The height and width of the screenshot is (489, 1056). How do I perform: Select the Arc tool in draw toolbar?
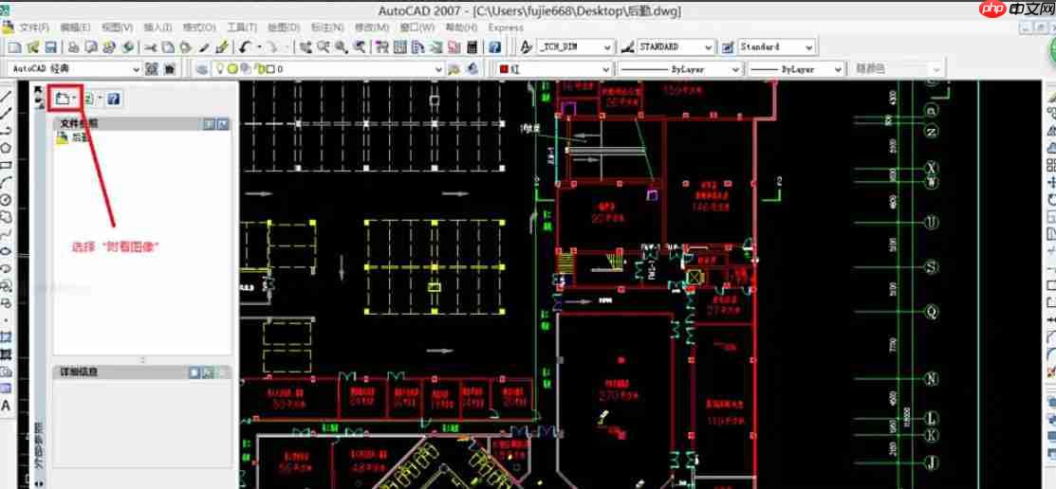pyautogui.click(x=6, y=182)
